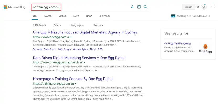Expand the Date filter dropdown
This screenshot has height=104, width=218.
[x=57, y=25]
